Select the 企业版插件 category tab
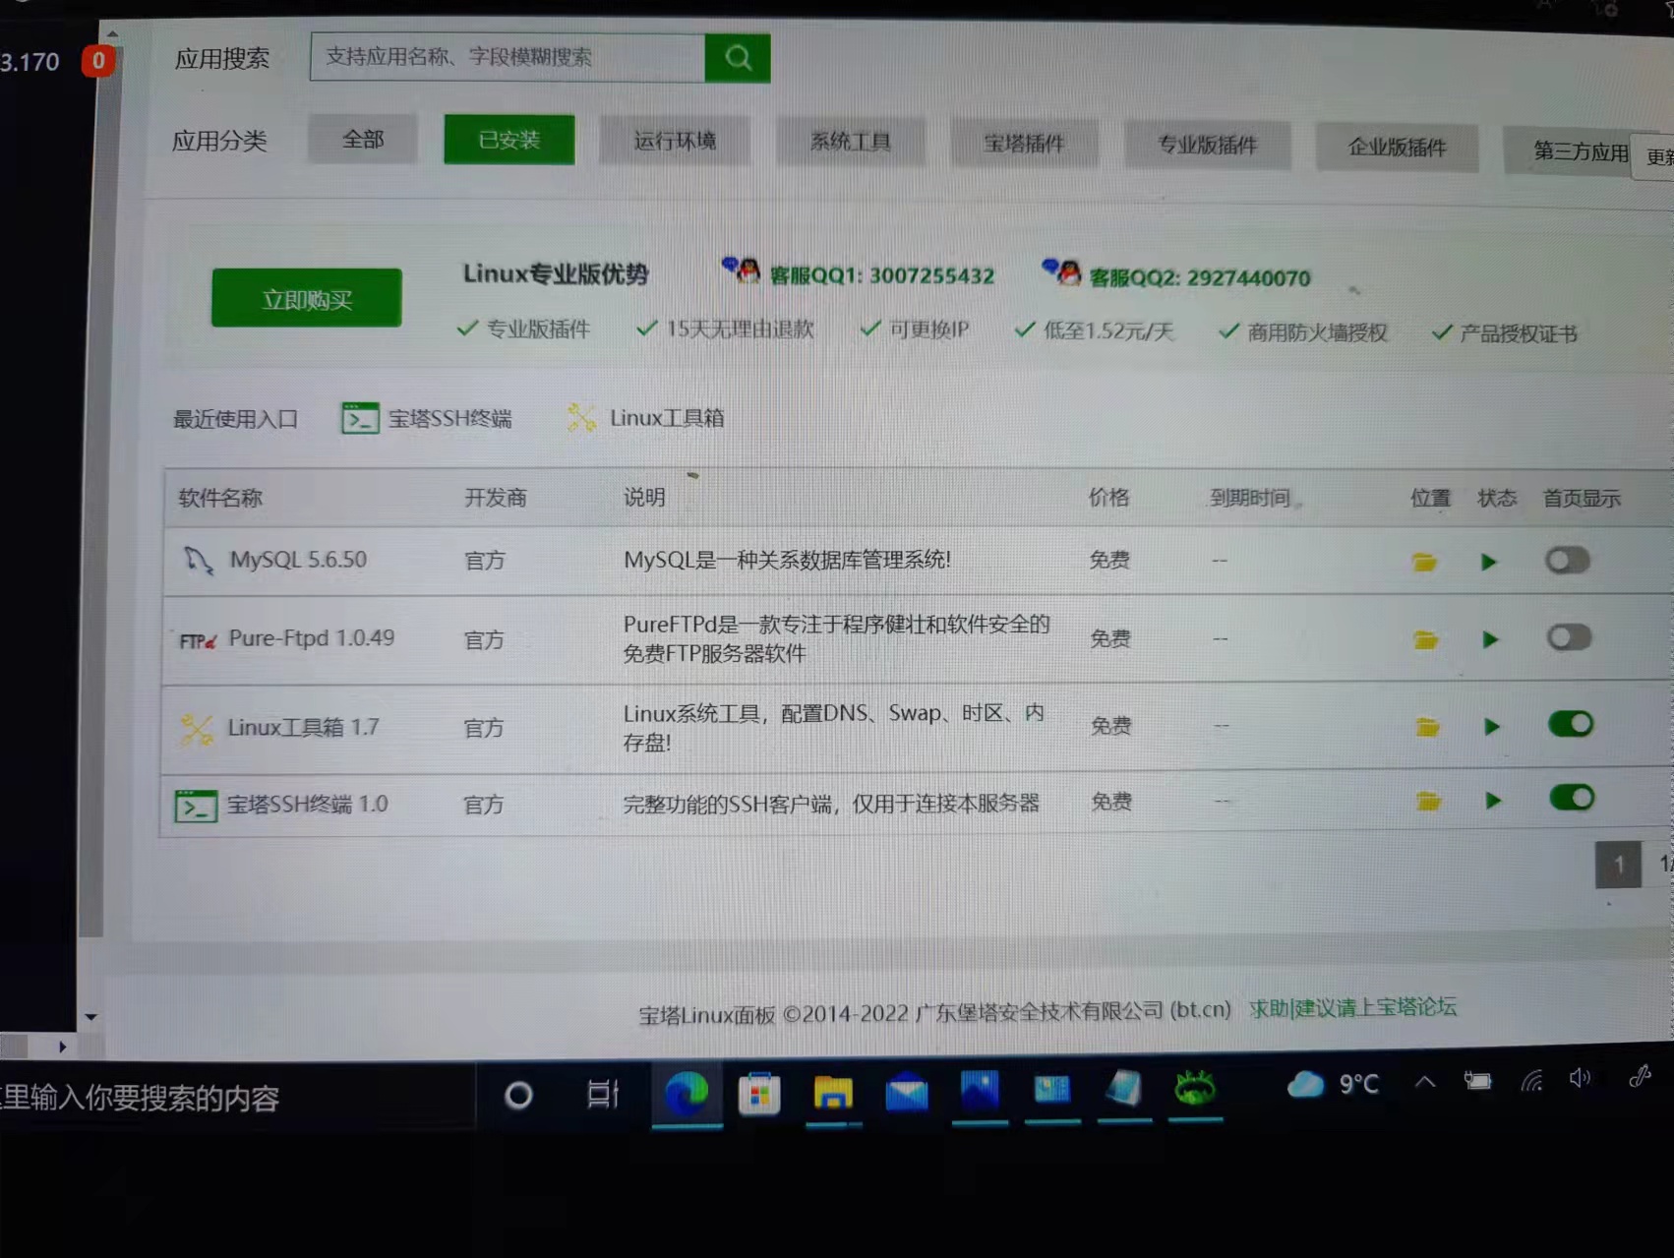This screenshot has width=1674, height=1258. pyautogui.click(x=1397, y=149)
